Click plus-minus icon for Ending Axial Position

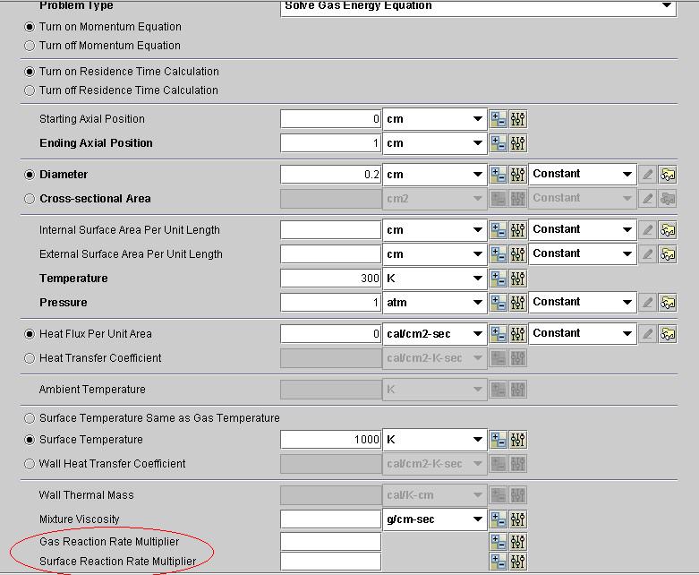coord(499,143)
